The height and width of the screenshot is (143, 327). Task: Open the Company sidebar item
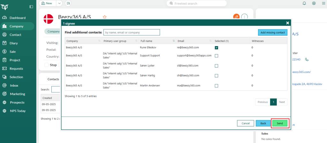pyautogui.click(x=18, y=26)
